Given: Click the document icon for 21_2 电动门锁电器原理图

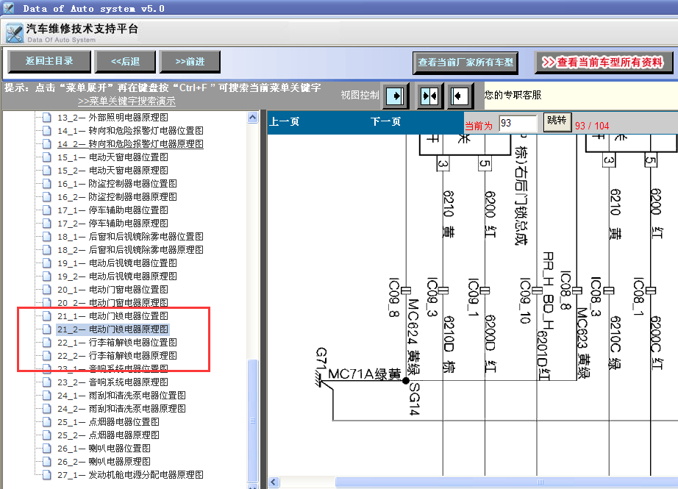Looking at the screenshot, I should point(47,329).
